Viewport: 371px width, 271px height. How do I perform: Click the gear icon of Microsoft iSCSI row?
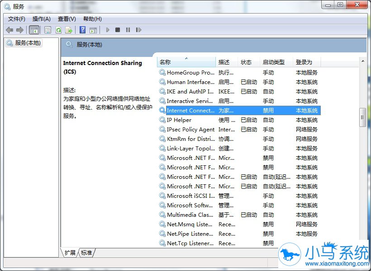162,196
